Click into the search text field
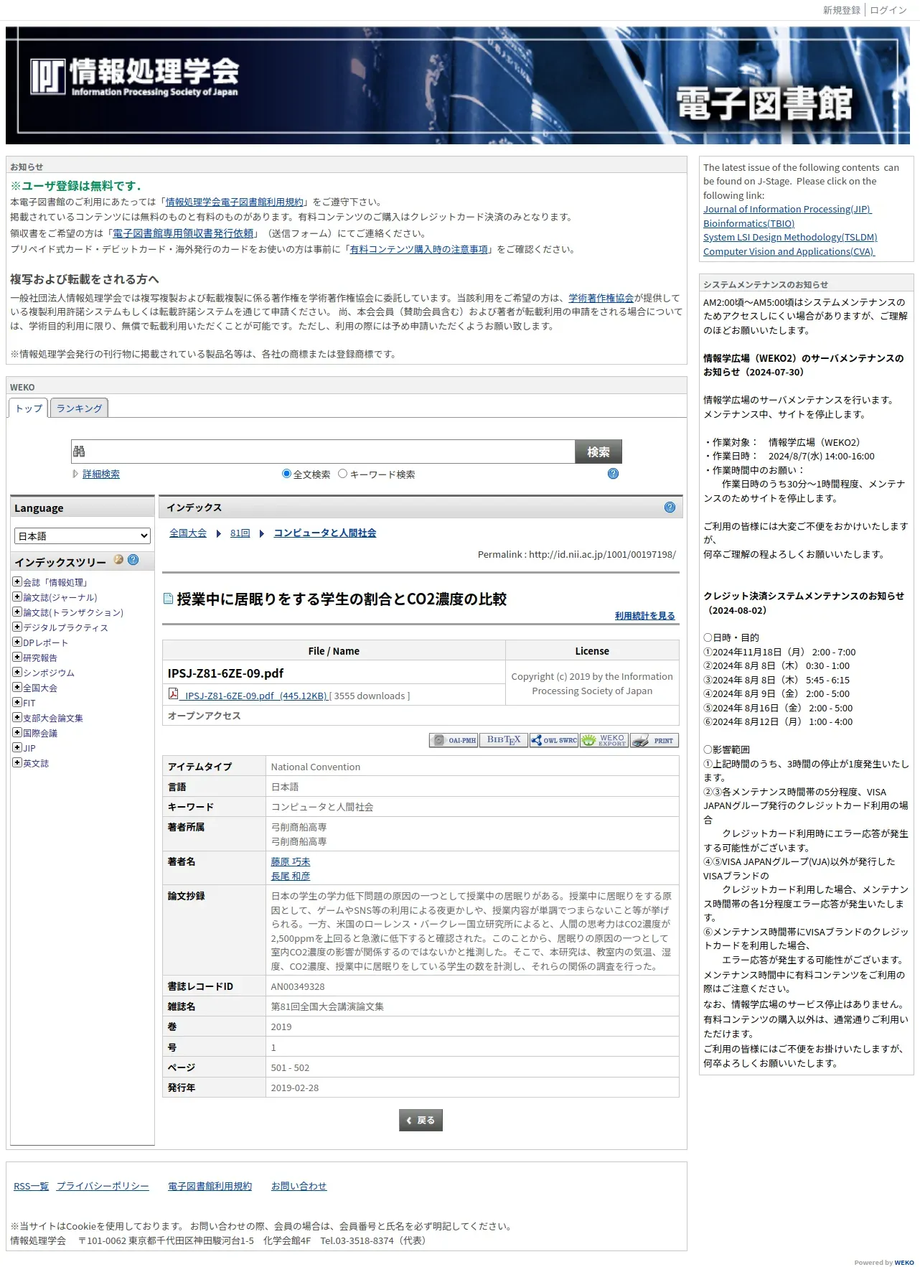This screenshot has width=920, height=1267. coord(323,452)
